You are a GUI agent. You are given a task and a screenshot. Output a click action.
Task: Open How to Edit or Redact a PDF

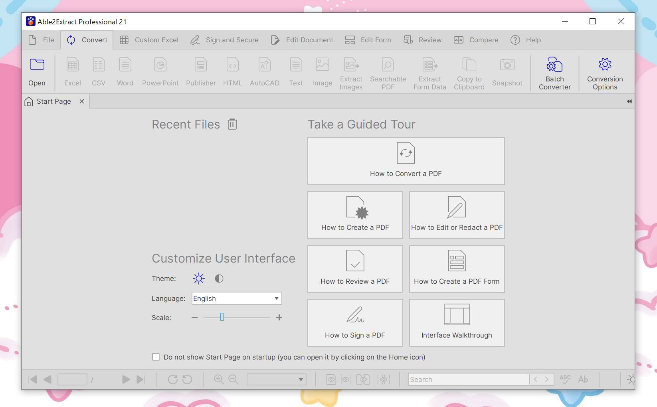pos(457,215)
